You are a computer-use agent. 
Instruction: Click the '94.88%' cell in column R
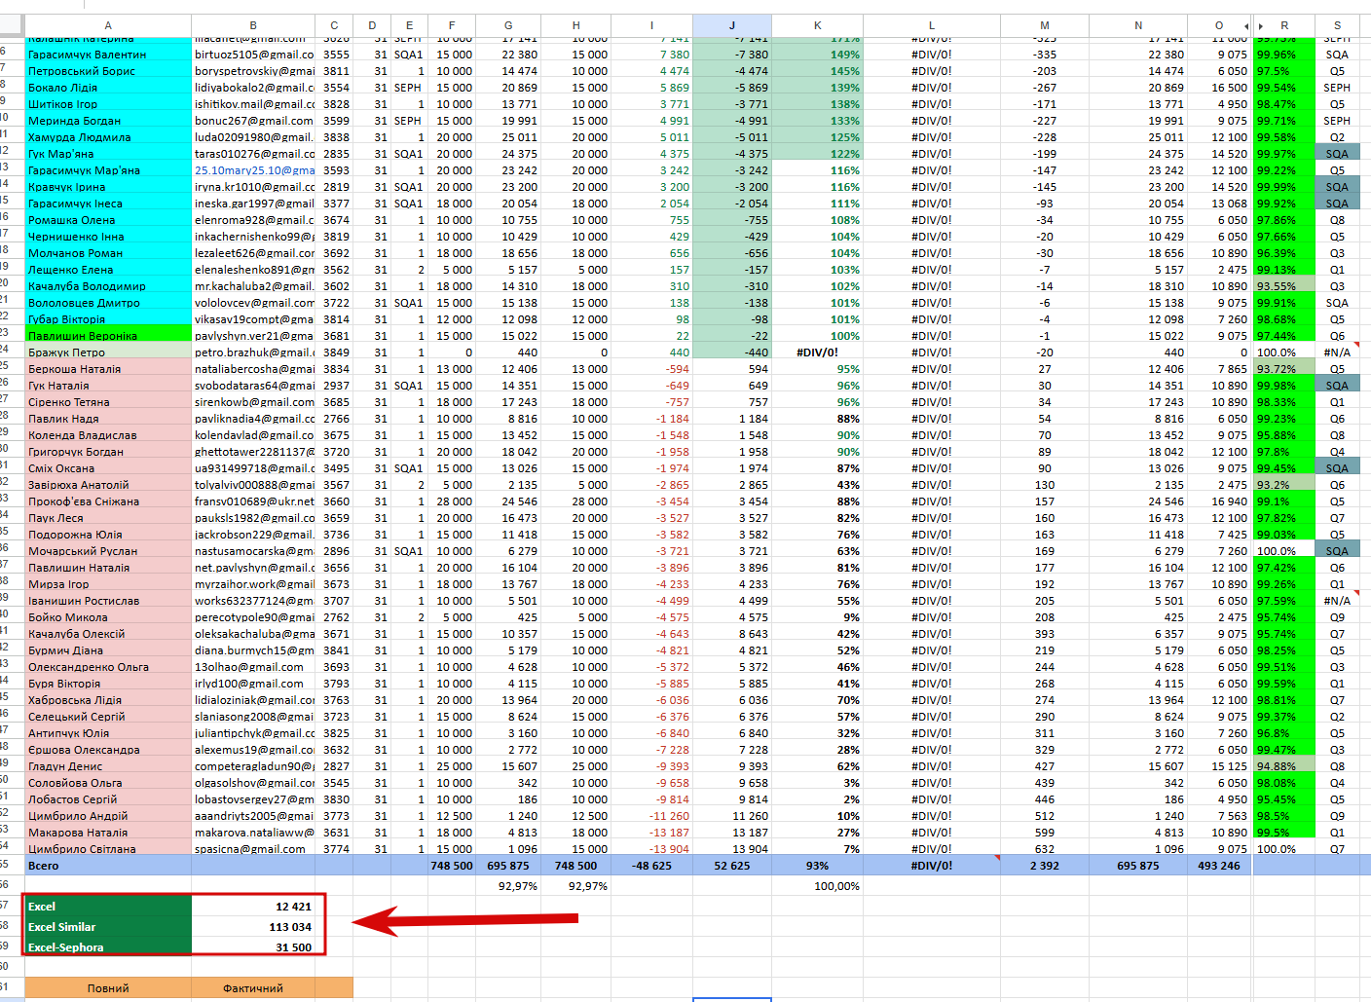point(1284,766)
